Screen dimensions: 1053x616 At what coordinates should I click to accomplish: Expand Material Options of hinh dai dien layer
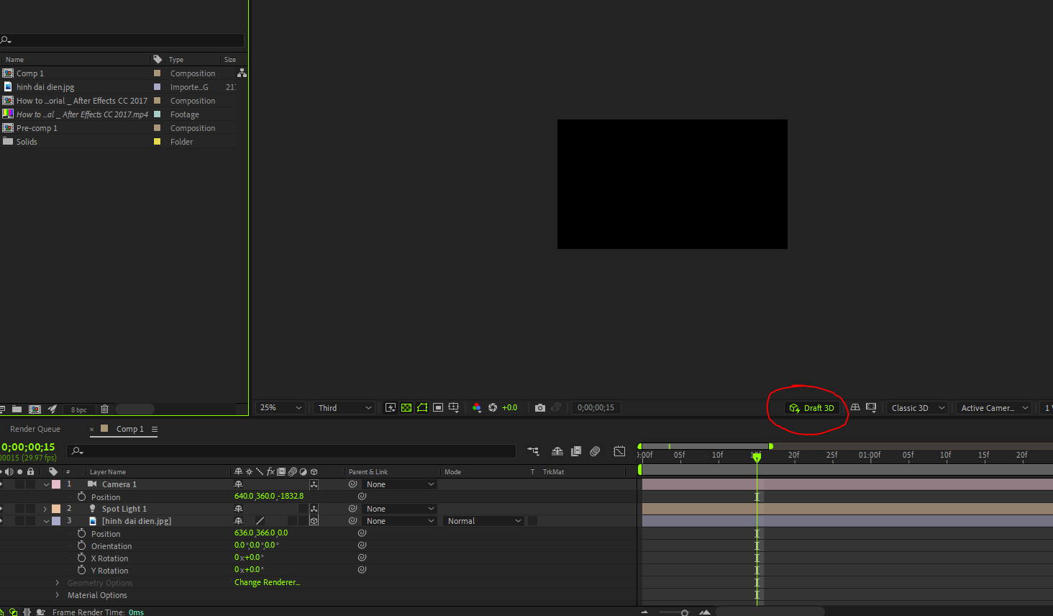57,595
